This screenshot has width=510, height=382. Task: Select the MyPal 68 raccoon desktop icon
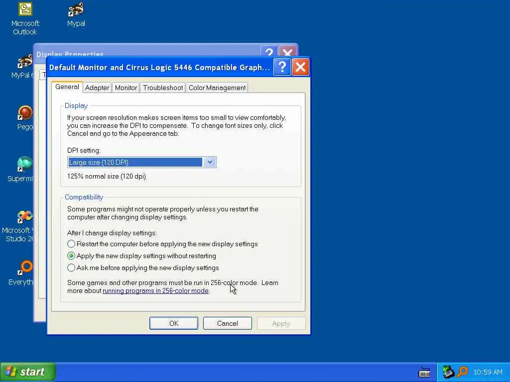point(23,67)
